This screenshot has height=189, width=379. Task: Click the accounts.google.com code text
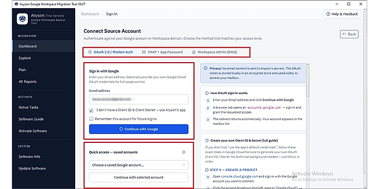click(x=265, y=107)
